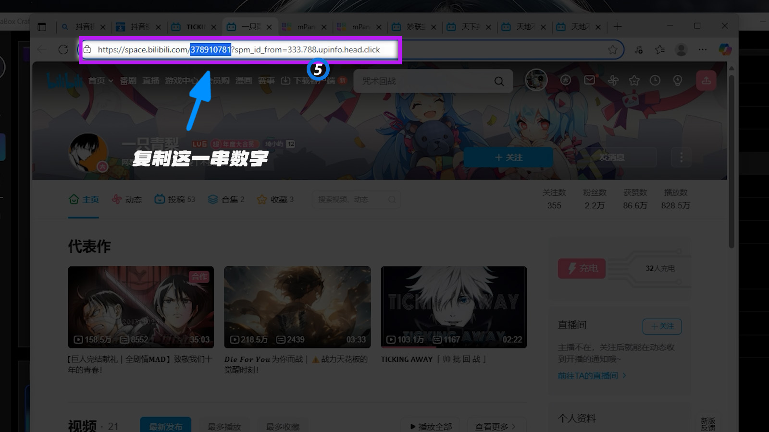Image resolution: width=769 pixels, height=432 pixels.
Task: Launch the Copilot sidebar icon
Action: [725, 49]
